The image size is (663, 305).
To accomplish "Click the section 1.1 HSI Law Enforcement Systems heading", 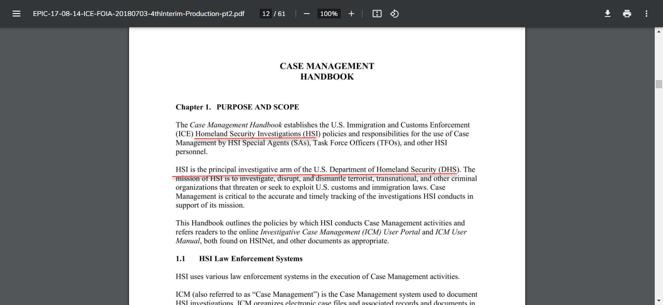I will point(239,259).
